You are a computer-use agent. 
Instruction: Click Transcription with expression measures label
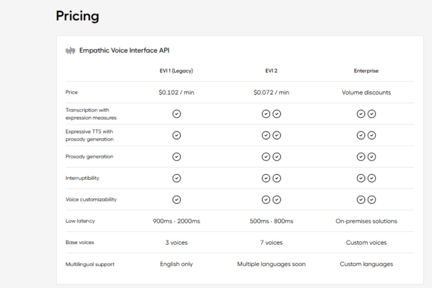91,114
